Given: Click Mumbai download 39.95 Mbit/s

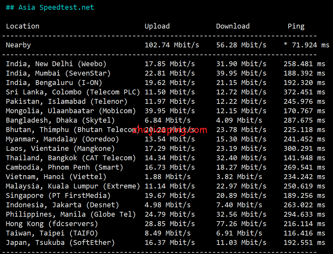Looking at the screenshot, I should tap(241, 73).
